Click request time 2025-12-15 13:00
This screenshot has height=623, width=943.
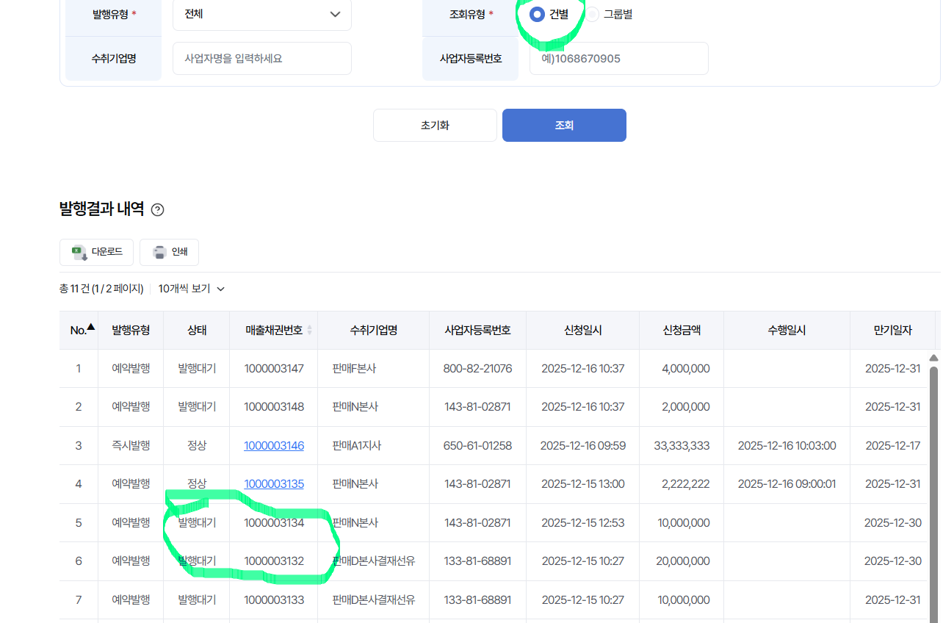[x=582, y=483]
